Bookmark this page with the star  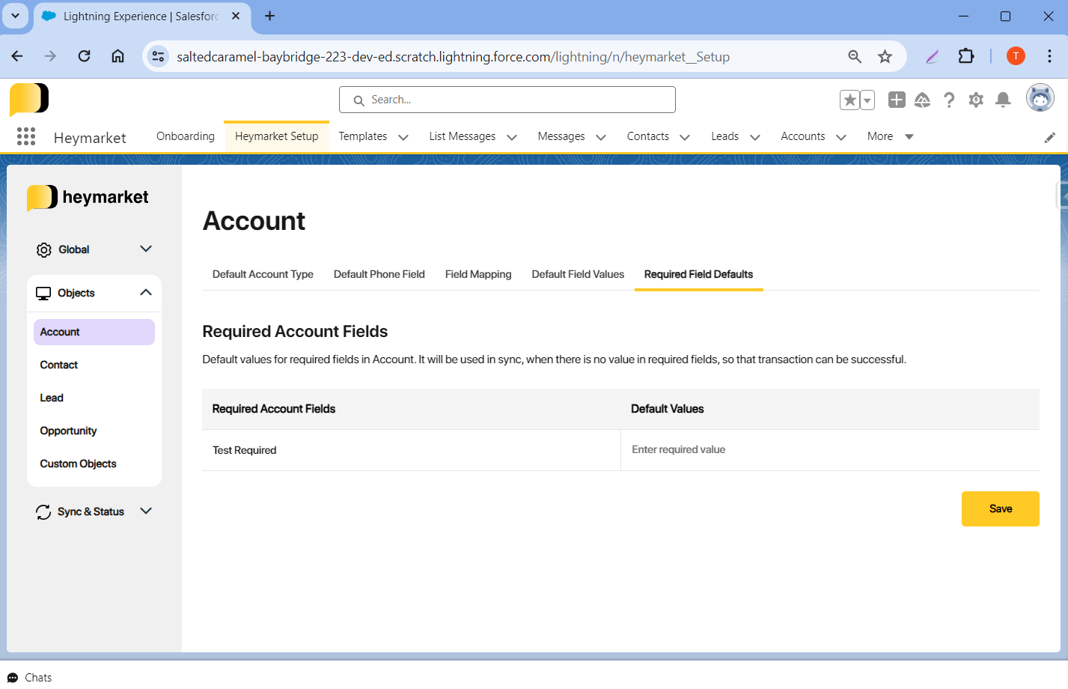885,56
